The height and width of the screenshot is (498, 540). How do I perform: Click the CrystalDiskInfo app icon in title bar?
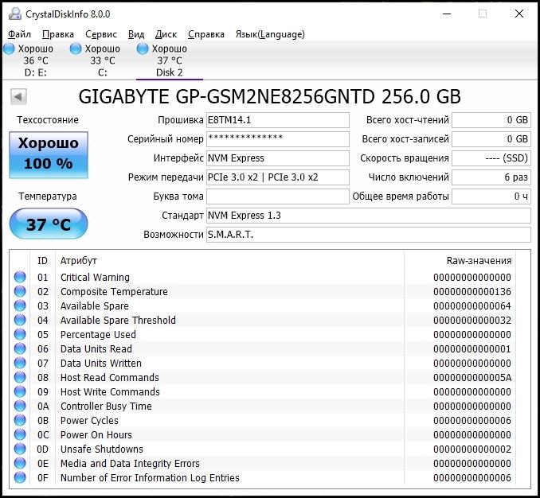14,14
